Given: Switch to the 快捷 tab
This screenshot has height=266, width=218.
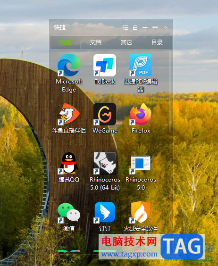Looking at the screenshot, I should pyautogui.click(x=65, y=42).
